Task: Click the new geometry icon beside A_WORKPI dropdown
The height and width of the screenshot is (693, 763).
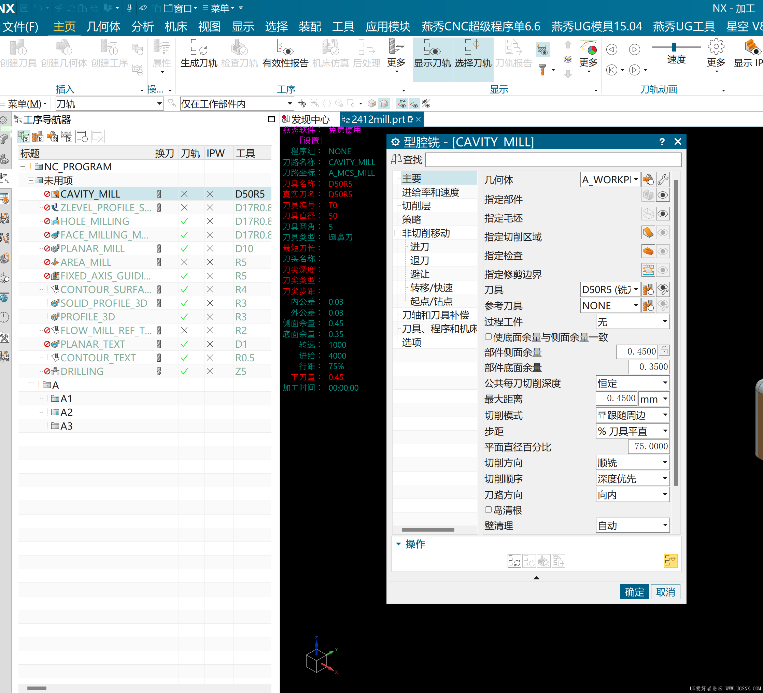Action: [648, 179]
